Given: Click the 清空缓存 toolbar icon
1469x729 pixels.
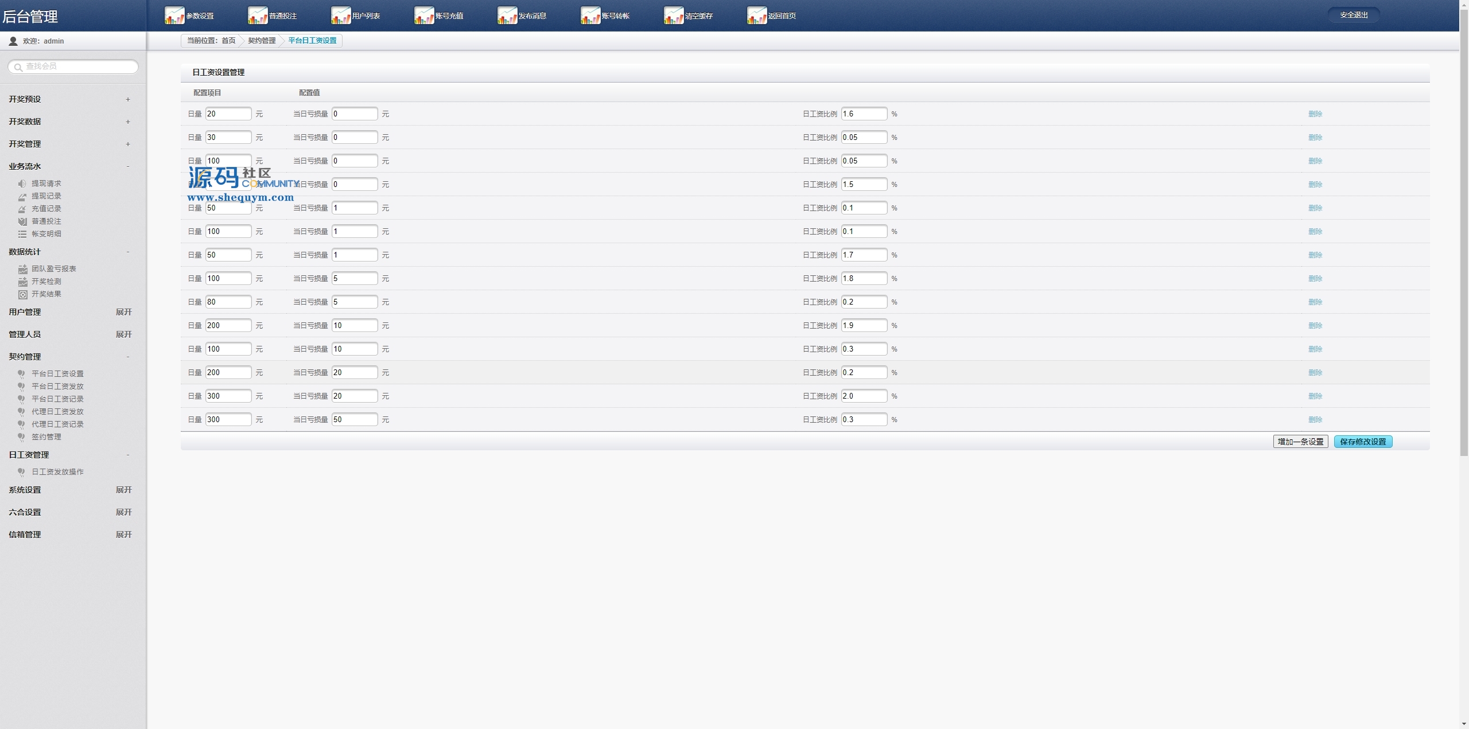Looking at the screenshot, I should [674, 15].
